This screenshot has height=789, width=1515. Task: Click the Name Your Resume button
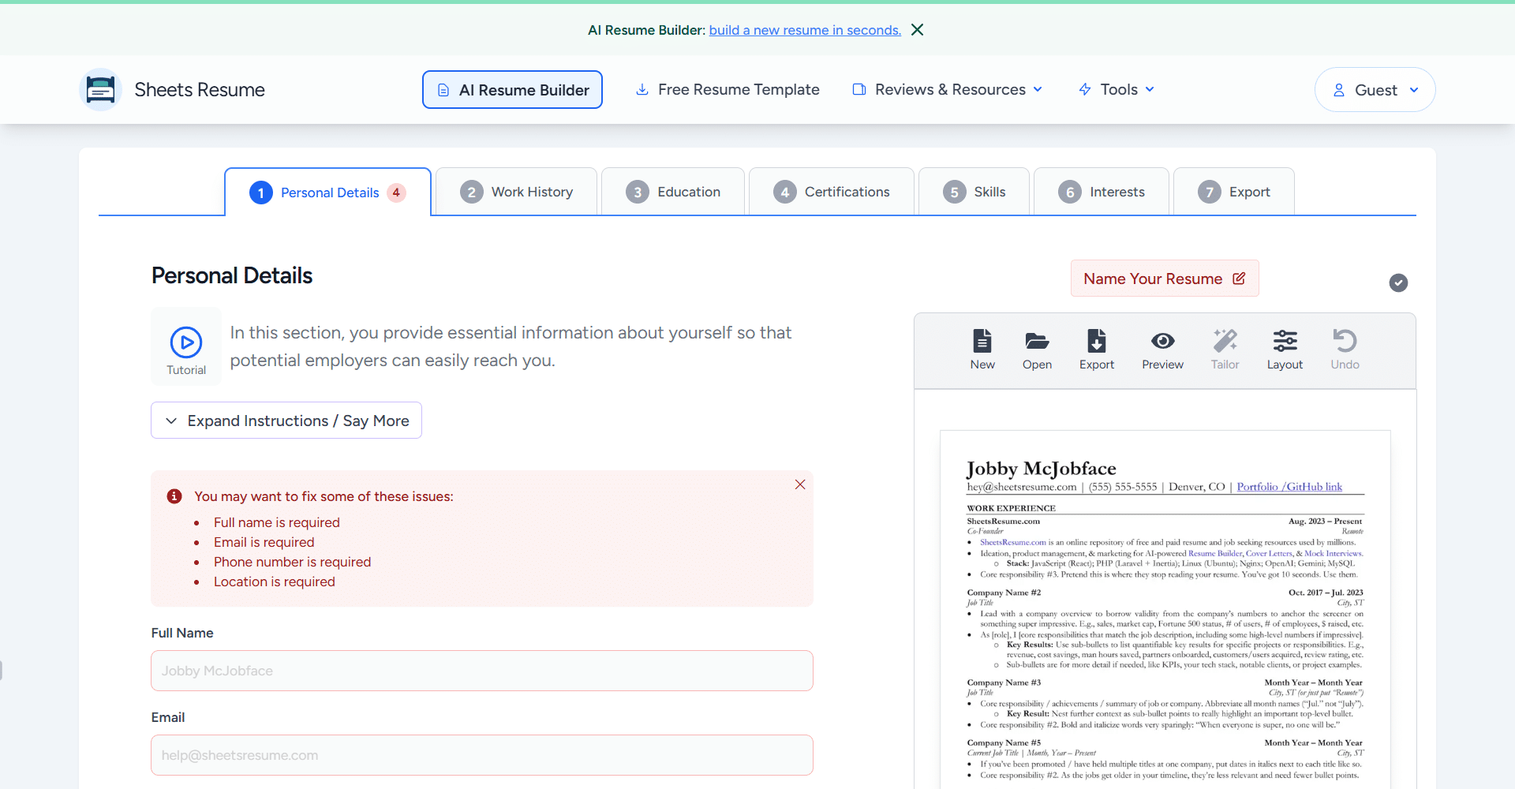1164,279
